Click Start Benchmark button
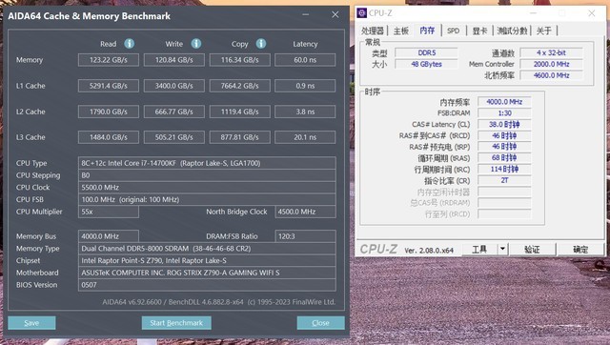This screenshot has width=610, height=345. pos(176,323)
